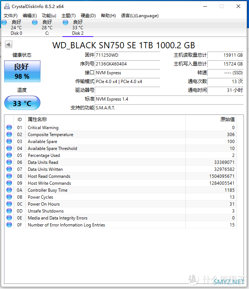
Task: Click the Disk 2 blue status orb
Action: coord(65,22)
